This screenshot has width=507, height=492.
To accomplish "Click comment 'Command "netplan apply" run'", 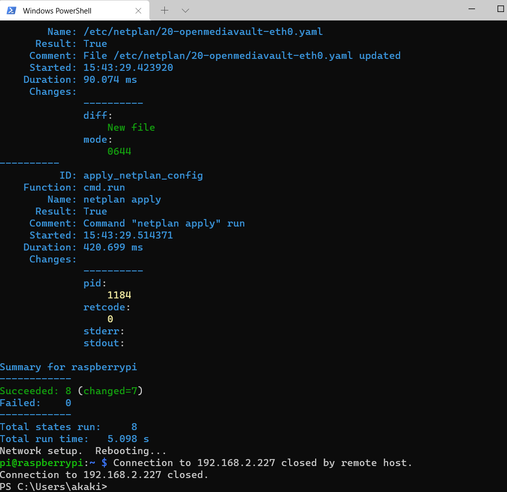I will (164, 223).
